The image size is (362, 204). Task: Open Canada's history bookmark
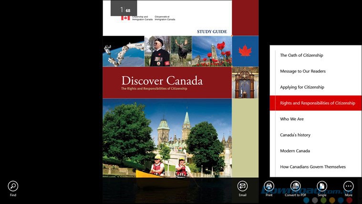point(295,135)
